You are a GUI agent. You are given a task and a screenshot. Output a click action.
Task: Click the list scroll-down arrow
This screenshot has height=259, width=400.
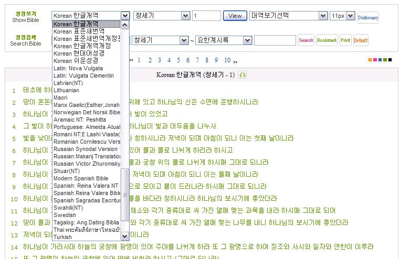[125, 237]
